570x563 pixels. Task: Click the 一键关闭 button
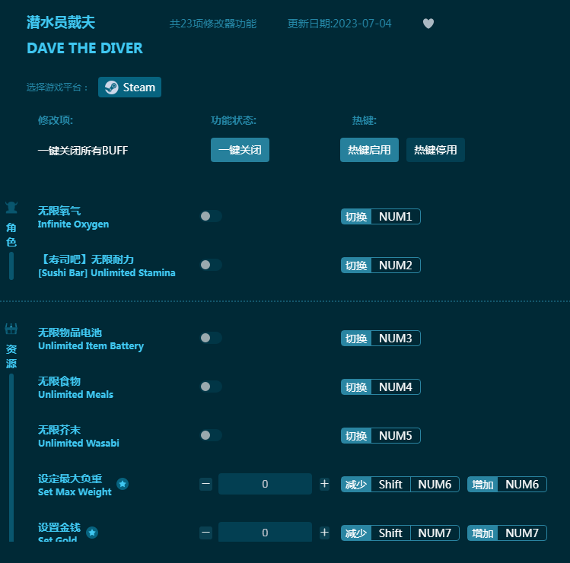click(x=240, y=150)
